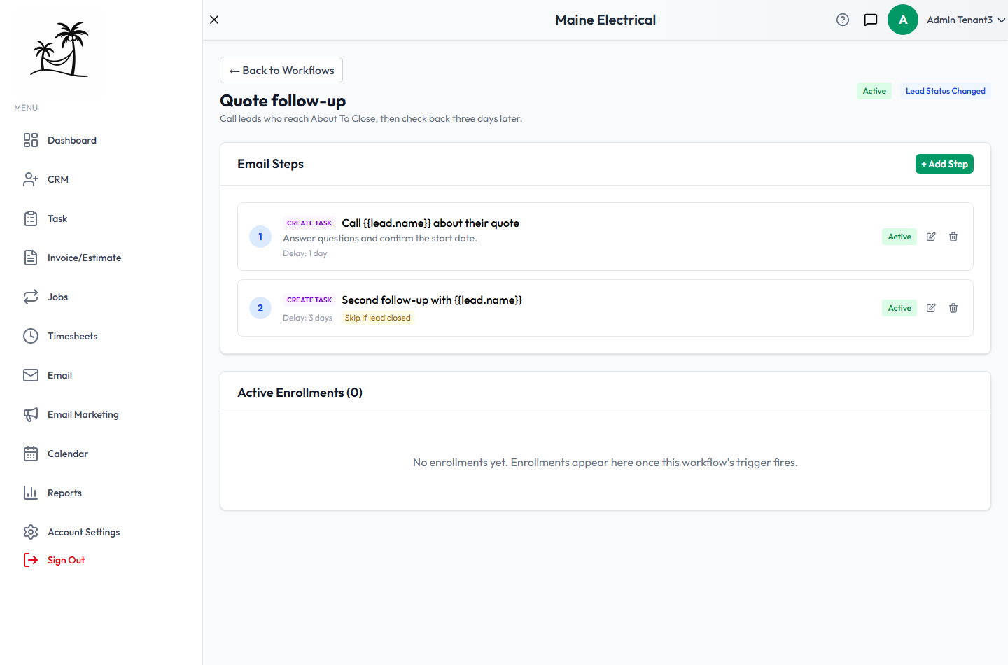Edit the 'Second follow-up' step
Image resolution: width=1008 pixels, height=665 pixels.
931,308
